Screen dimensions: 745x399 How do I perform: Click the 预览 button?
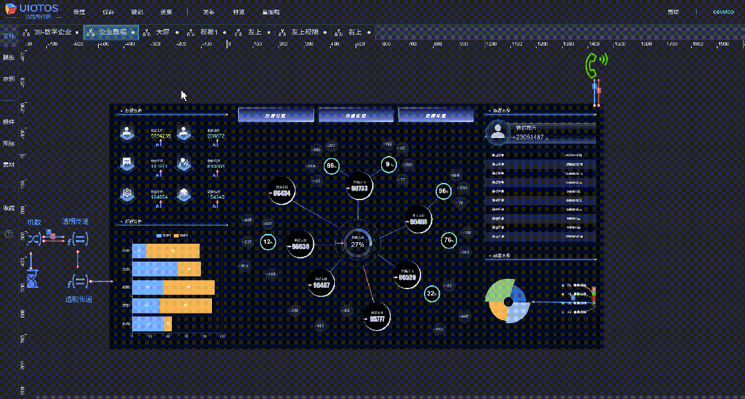[239, 12]
